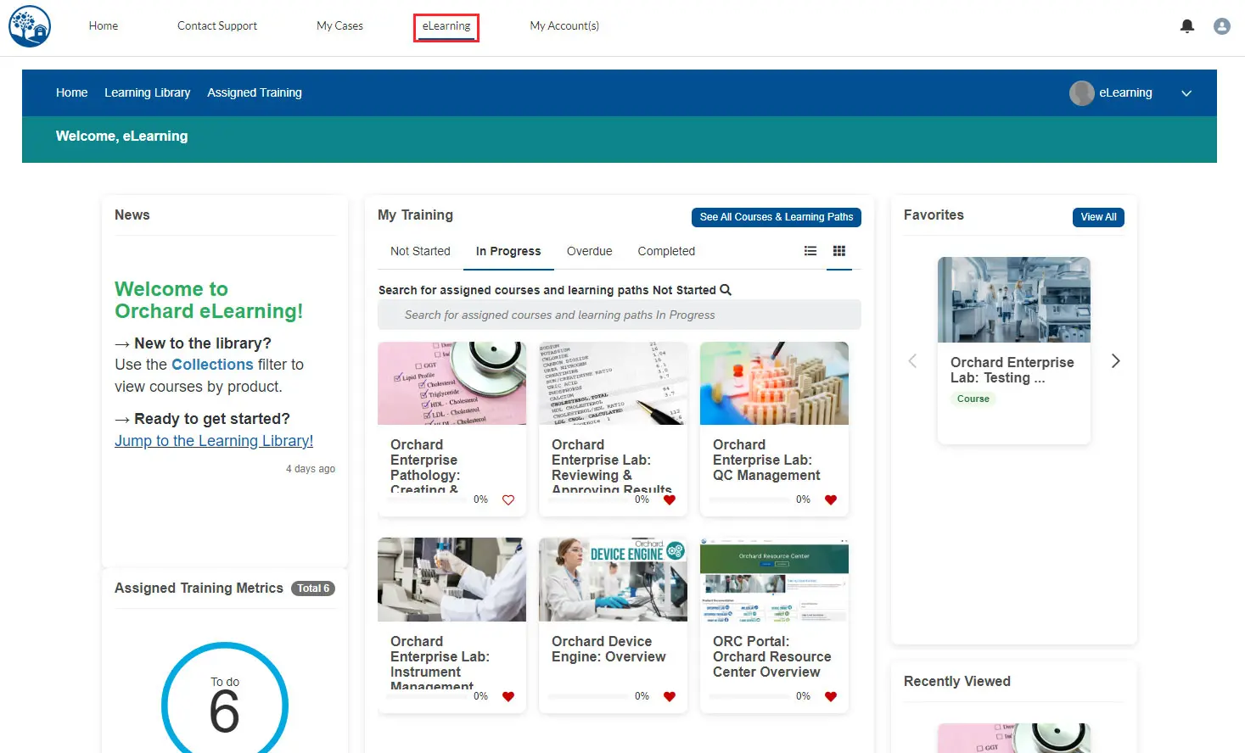Screen dimensions: 1245x753
Task: Switch to the Overdue tab
Action: click(590, 252)
